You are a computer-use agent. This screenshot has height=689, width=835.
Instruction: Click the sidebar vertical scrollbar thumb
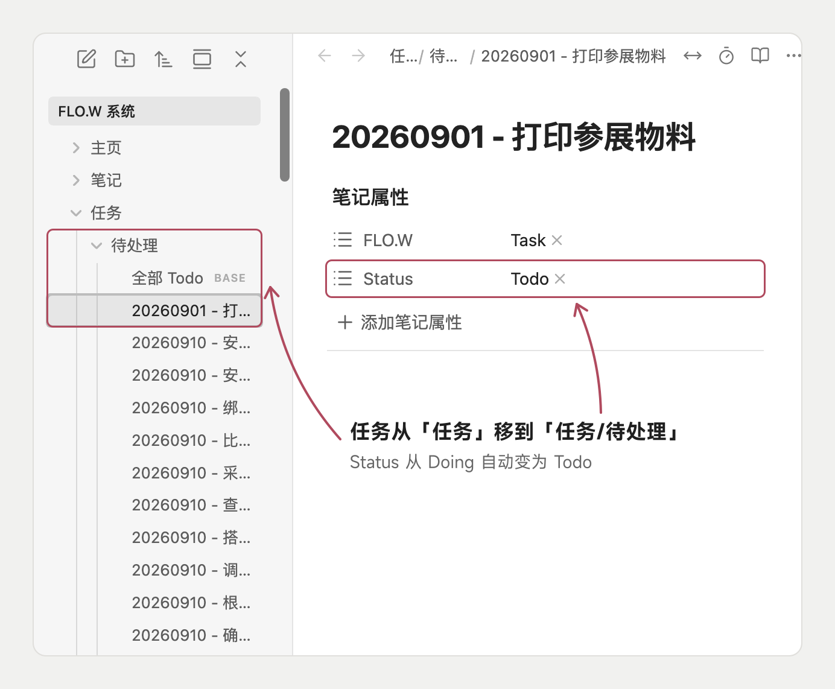point(285,135)
